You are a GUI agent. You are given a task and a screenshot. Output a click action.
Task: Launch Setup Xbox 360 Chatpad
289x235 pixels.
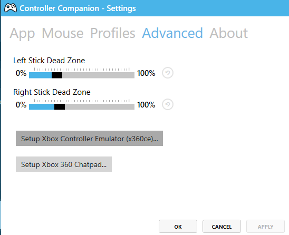(64, 164)
